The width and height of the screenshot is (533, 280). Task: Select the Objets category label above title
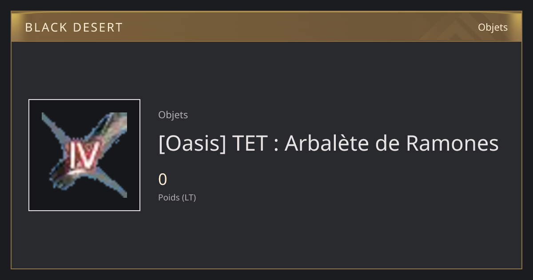pos(173,115)
